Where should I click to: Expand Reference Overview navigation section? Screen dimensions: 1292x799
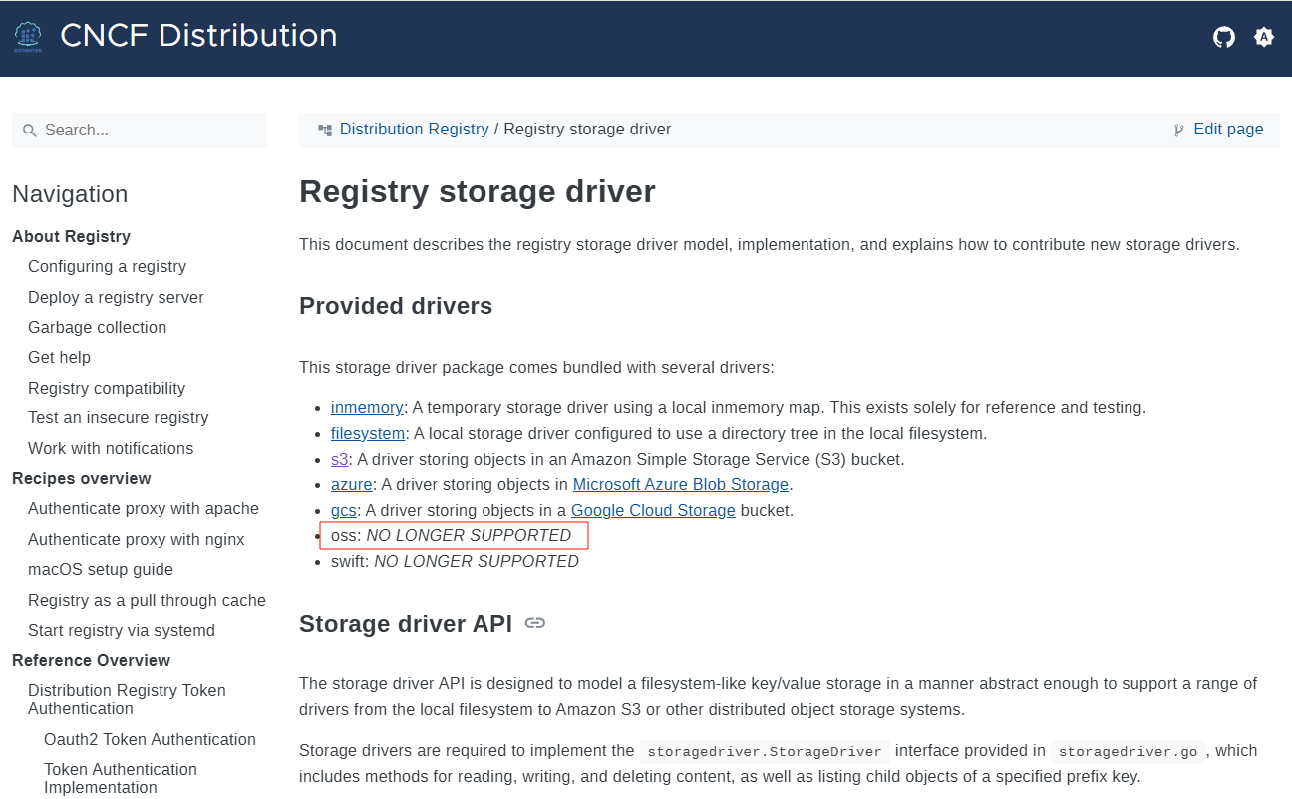pyautogui.click(x=91, y=660)
